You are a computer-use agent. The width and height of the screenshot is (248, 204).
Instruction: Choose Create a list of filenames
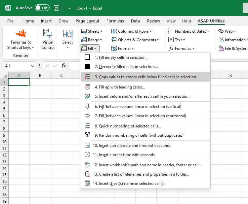tap(145, 174)
